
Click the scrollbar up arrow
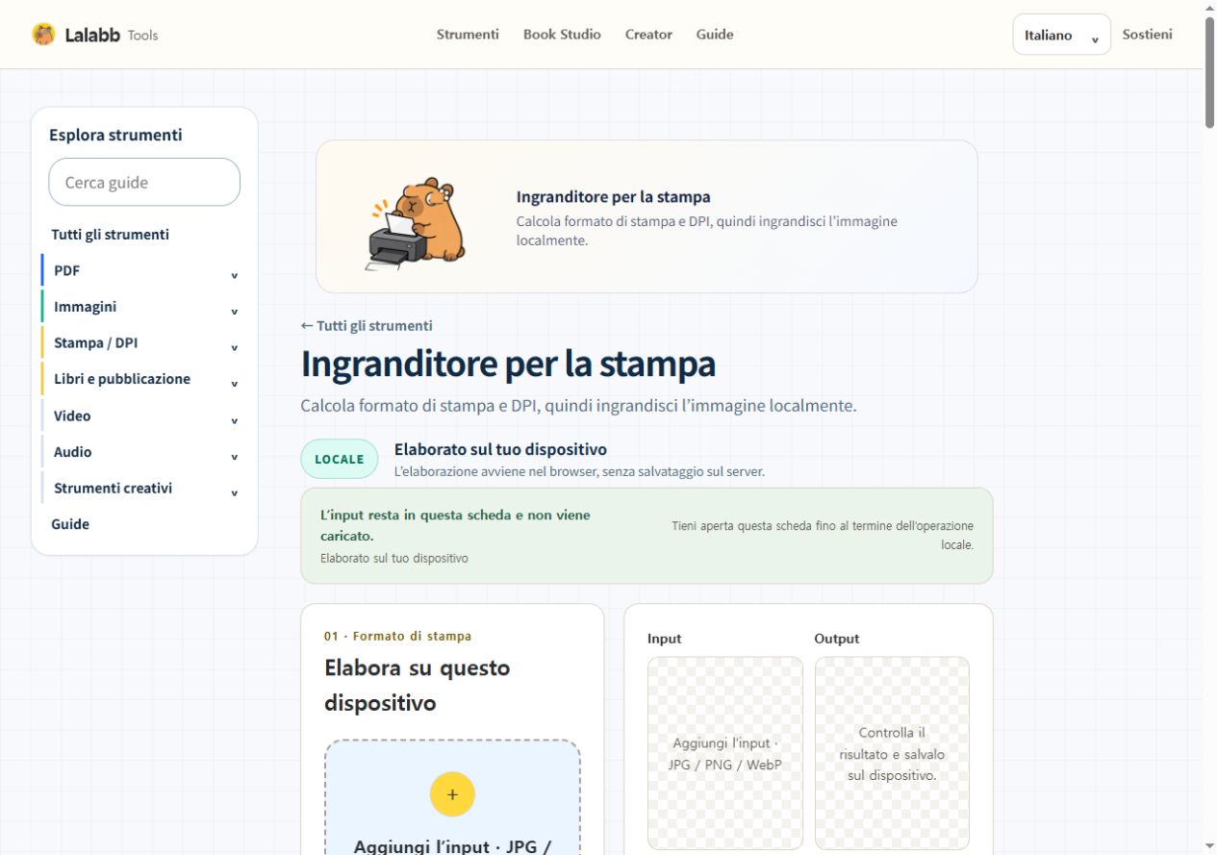pyautogui.click(x=1209, y=7)
